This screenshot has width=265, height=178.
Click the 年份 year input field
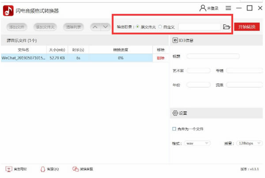coord(199,85)
